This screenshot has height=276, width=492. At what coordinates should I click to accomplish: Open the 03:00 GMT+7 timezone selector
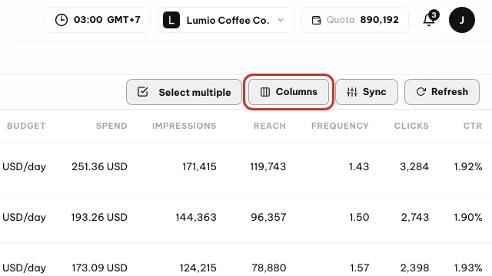point(98,20)
